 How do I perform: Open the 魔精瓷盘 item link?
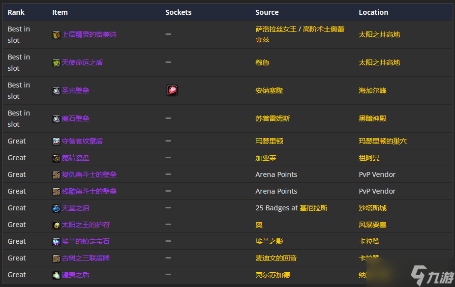click(75, 158)
